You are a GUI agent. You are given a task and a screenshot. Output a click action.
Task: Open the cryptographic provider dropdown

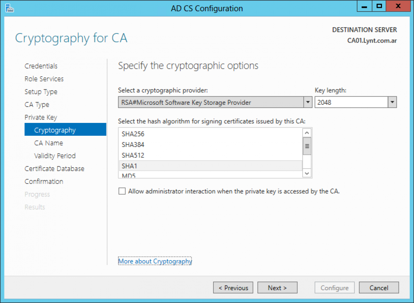308,102
